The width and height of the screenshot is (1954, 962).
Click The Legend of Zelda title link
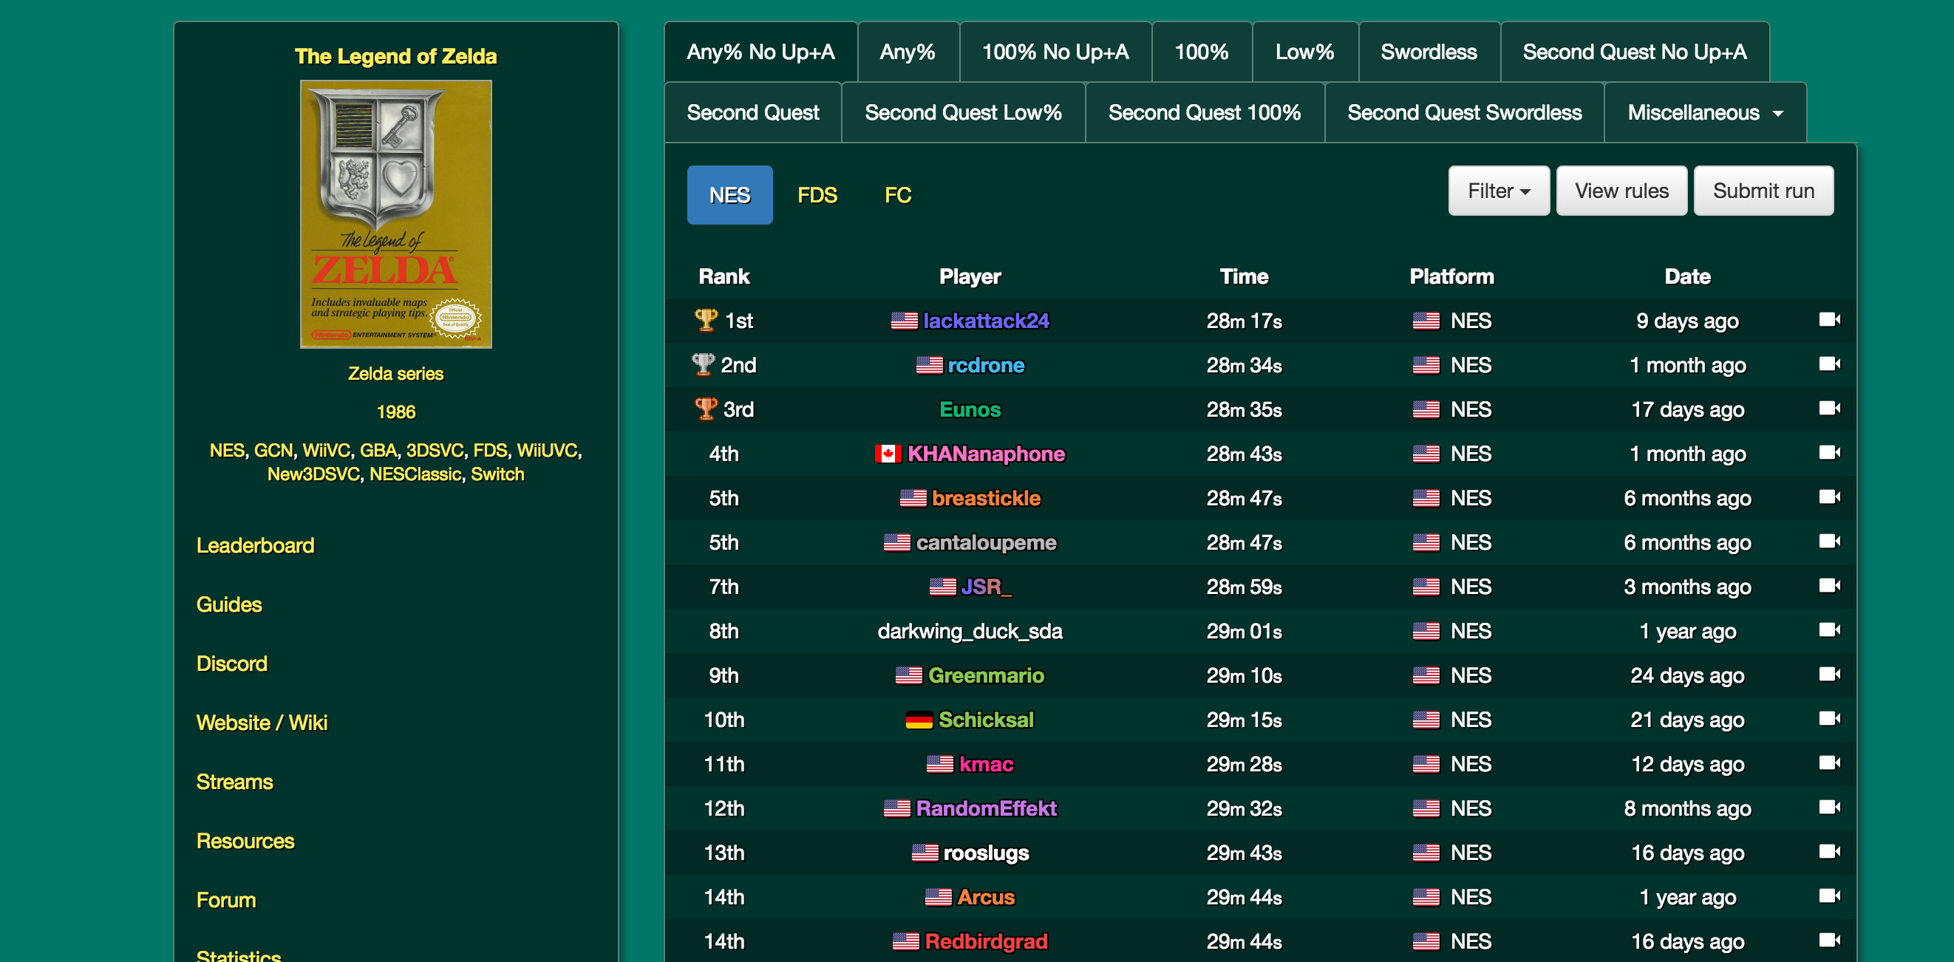395,55
